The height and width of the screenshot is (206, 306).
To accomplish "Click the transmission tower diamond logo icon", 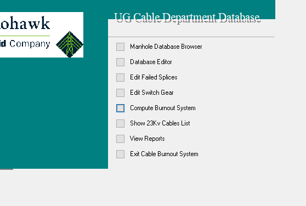I will point(70,44).
